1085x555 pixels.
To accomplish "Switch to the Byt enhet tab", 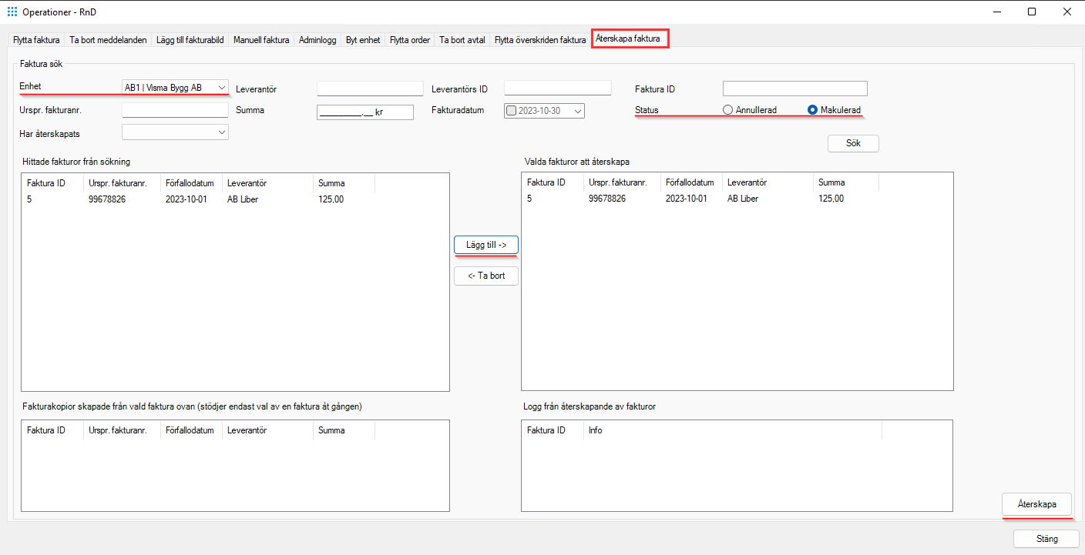I will click(362, 39).
